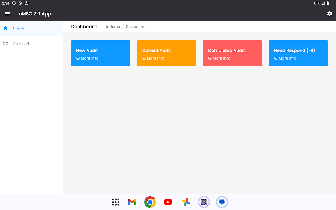Viewport: 336px width, 210px height.
Task: Open the Current Audit card
Action: (166, 53)
